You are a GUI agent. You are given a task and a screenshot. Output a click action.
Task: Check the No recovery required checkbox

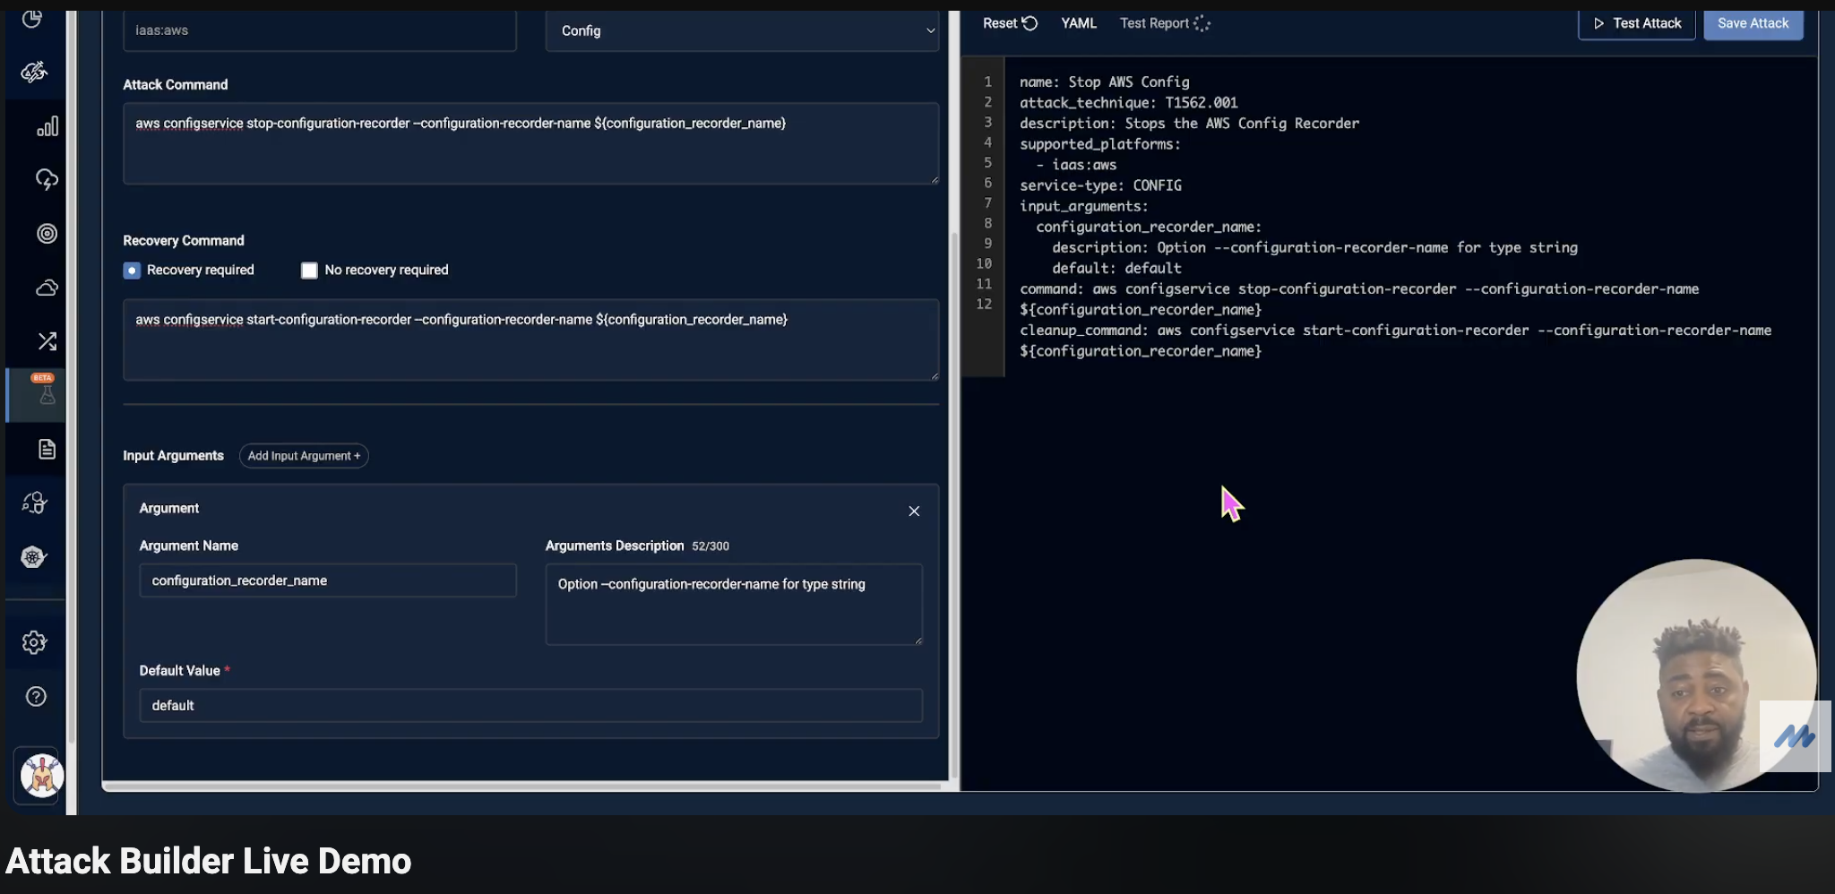coord(308,270)
